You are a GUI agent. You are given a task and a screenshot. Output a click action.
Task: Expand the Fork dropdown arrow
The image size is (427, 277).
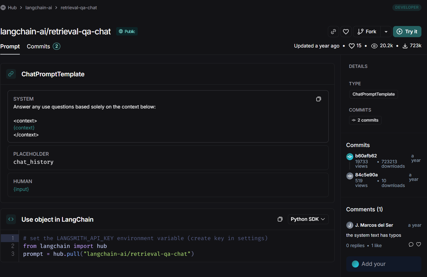click(386, 32)
